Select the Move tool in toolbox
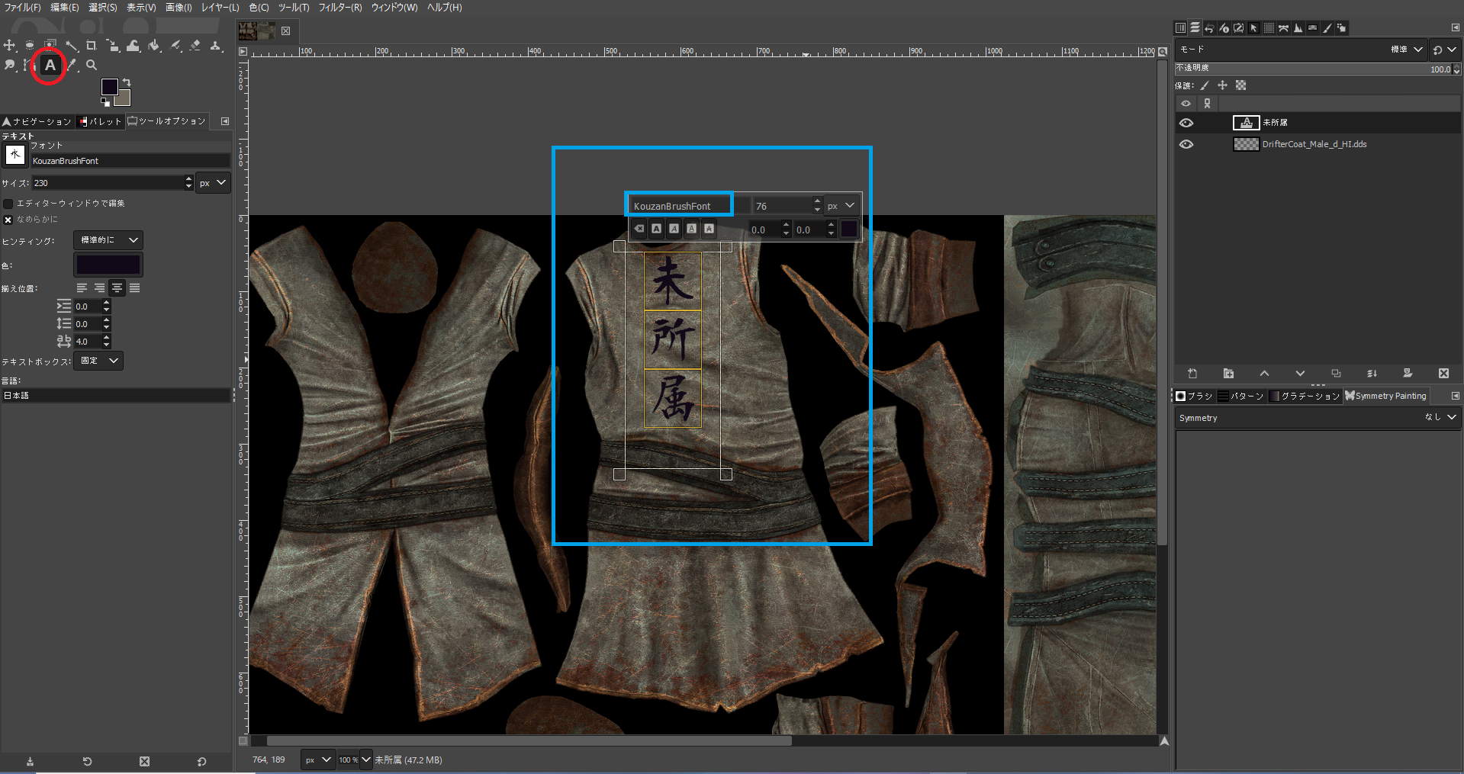The width and height of the screenshot is (1464, 774). (10, 46)
